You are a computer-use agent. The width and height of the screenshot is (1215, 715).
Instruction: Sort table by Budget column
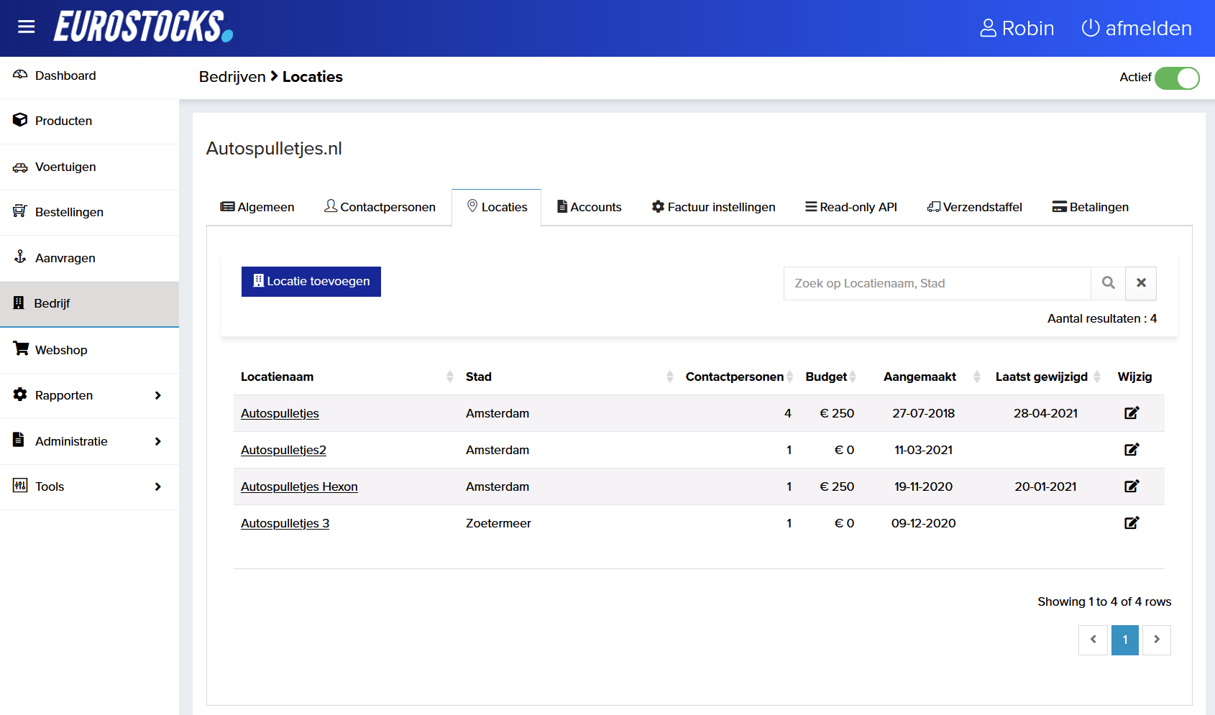click(x=826, y=377)
